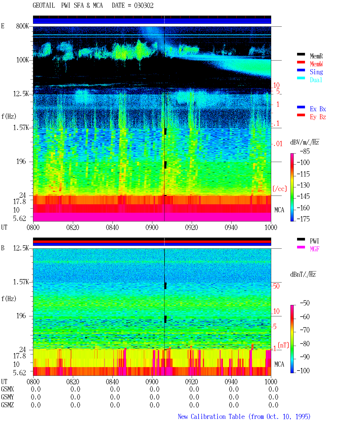This screenshot has width=338, height=421.
Task: Click the black MemR legend swatch
Action: tap(301, 54)
